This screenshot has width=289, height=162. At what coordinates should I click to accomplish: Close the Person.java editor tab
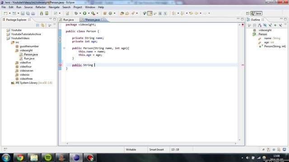pos(103,19)
